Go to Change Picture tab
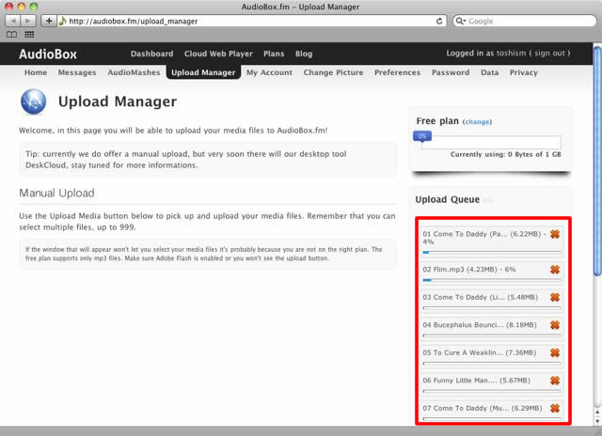This screenshot has height=436, width=602. point(333,72)
